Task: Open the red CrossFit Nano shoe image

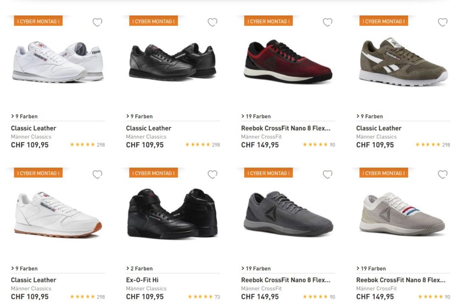Action: 287,62
